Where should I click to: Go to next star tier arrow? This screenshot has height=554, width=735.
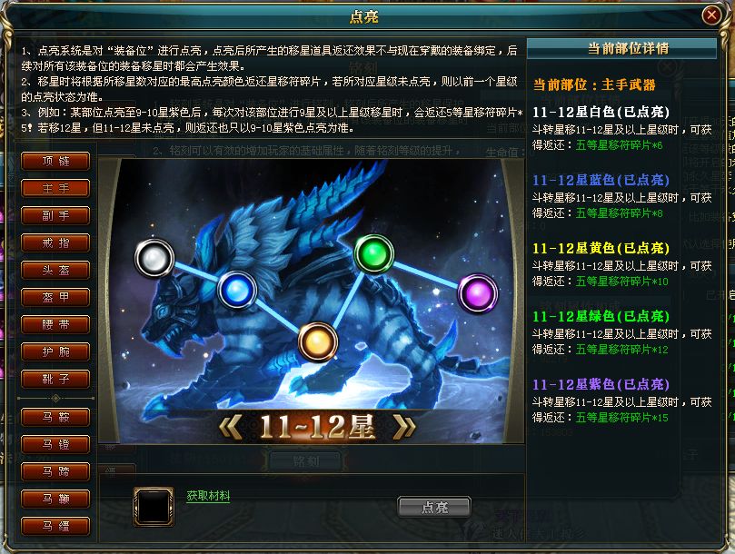pyautogui.click(x=404, y=427)
